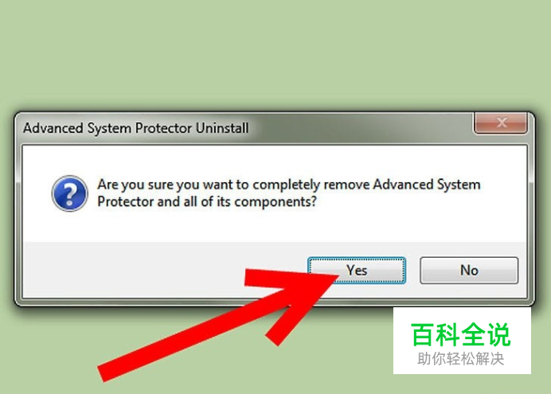Image resolution: width=551 pixels, height=394 pixels.
Task: Click the 'Protector and all of its components?' line
Action: click(207, 202)
